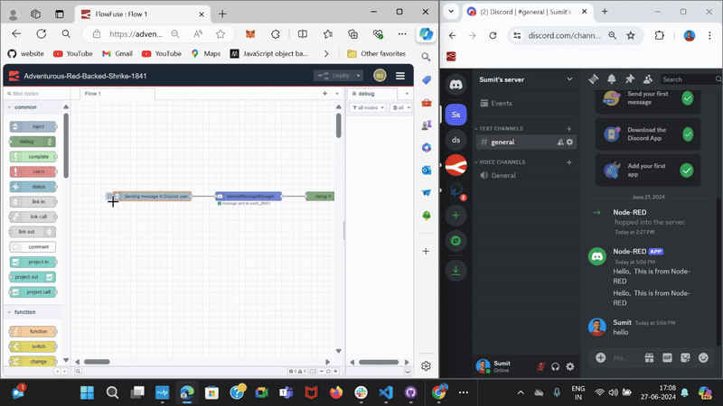Toggle Download the Discord App checkmark
Image resolution: width=723 pixels, height=406 pixels.
[688, 134]
